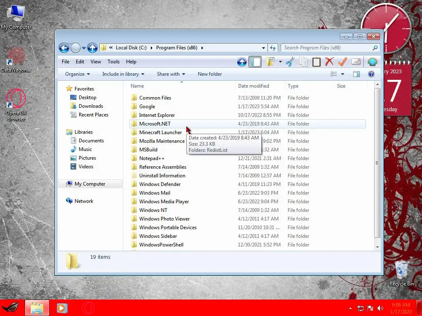The height and width of the screenshot is (316, 422).
Task: Open Classic Shell settings shell icon
Action: point(373,62)
